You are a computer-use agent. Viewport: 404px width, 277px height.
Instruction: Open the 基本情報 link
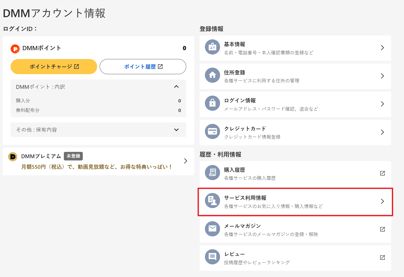(295, 48)
